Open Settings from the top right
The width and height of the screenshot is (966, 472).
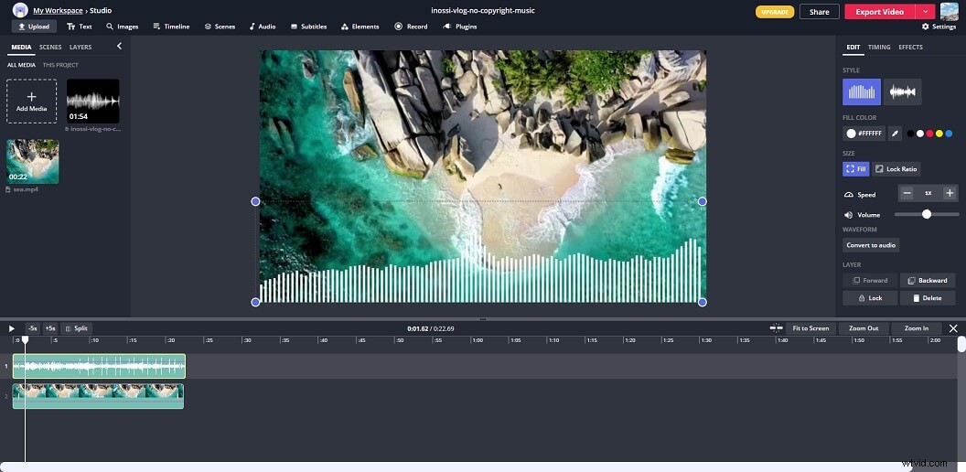pos(939,27)
